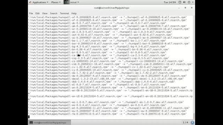
Task: Click the hunspell-en-US-0.20121024-5 output line
Action: point(110,98)
